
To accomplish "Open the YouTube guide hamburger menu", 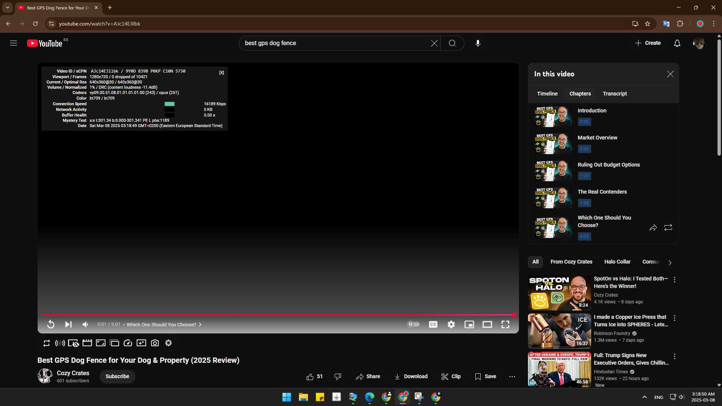I will coord(14,43).
